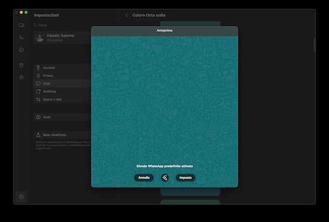
Task: Open the Starred messages star icon
Action: (21, 77)
